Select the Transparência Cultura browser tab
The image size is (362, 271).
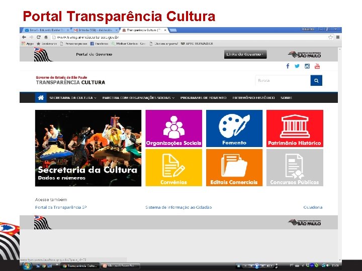[144, 30]
